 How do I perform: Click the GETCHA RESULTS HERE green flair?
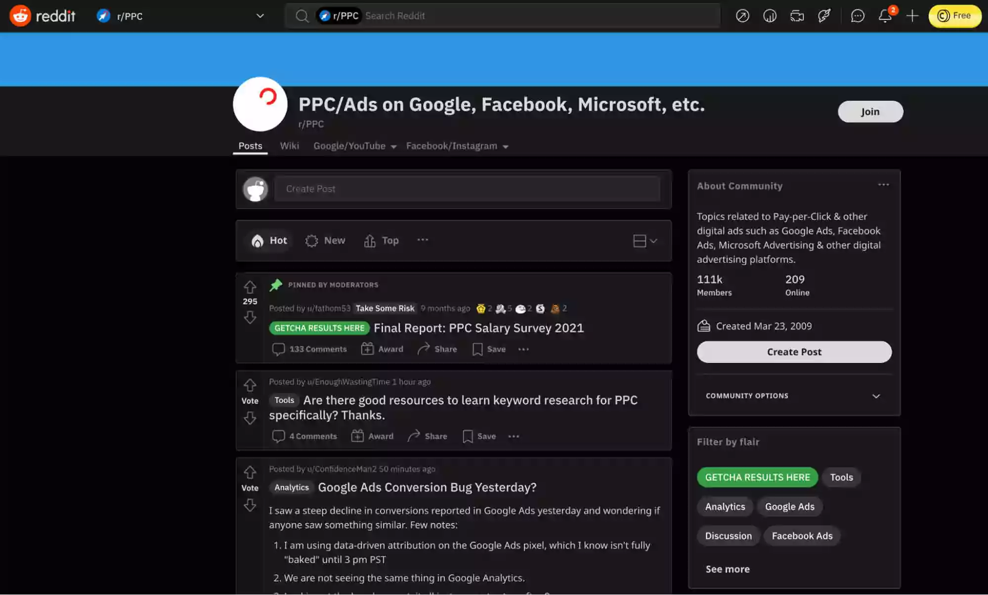click(757, 477)
